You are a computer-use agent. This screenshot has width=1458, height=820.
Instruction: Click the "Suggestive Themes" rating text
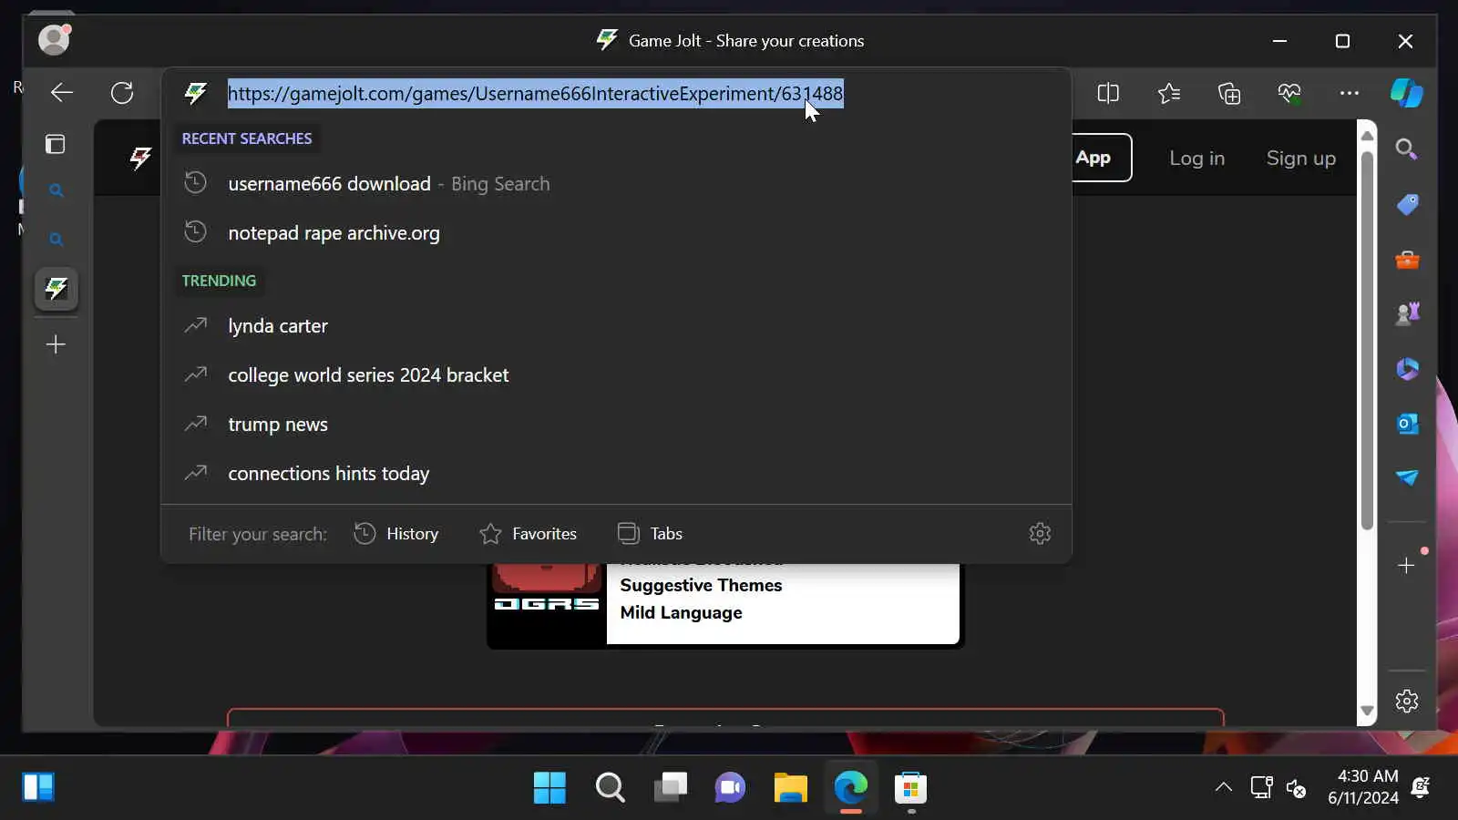(x=701, y=586)
